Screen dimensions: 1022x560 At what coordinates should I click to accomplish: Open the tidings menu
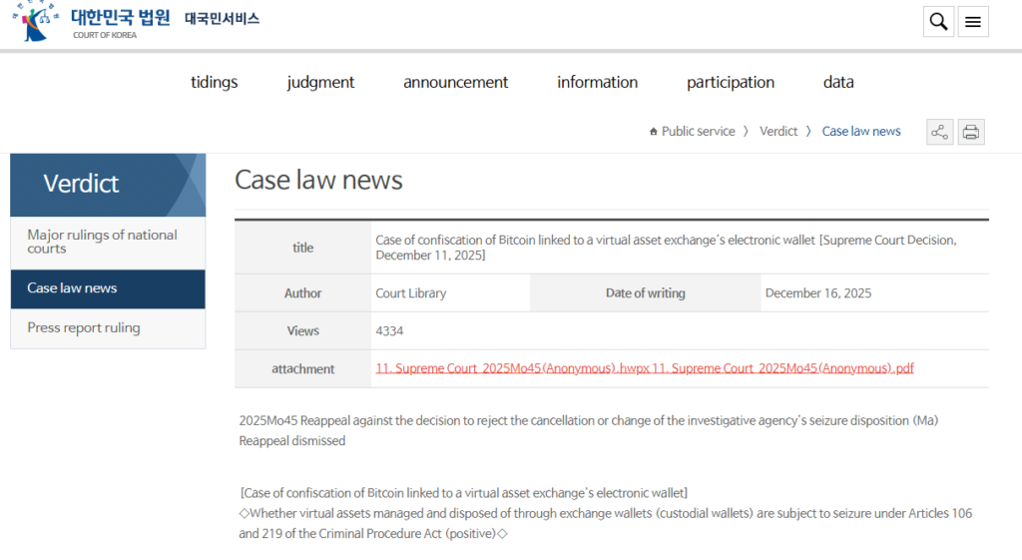pyautogui.click(x=215, y=82)
